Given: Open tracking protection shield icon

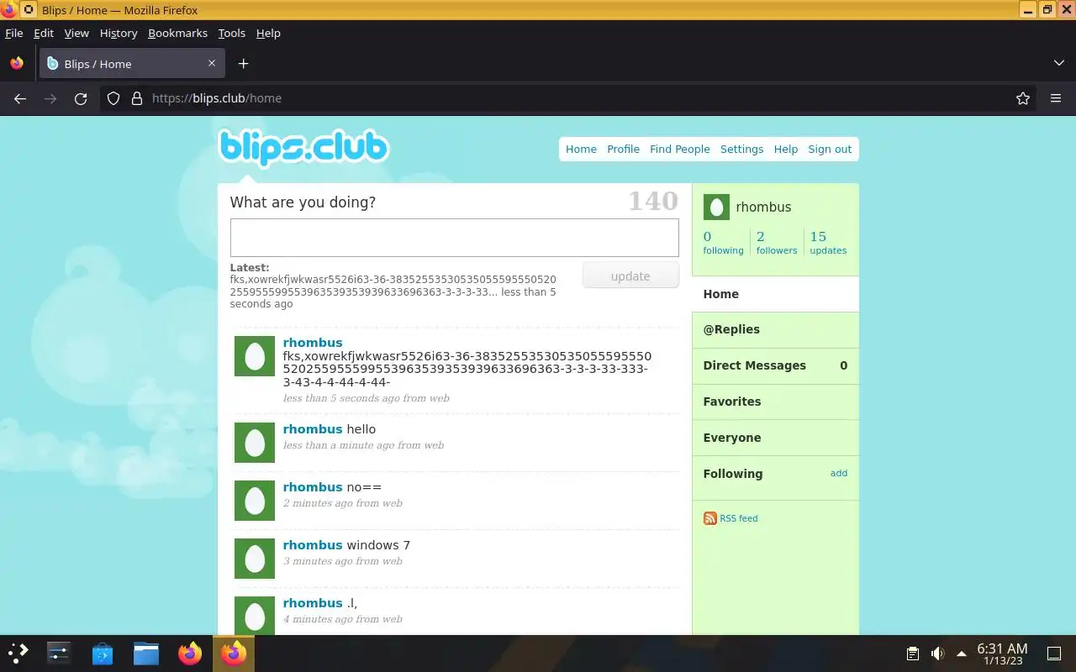Looking at the screenshot, I should (x=113, y=98).
